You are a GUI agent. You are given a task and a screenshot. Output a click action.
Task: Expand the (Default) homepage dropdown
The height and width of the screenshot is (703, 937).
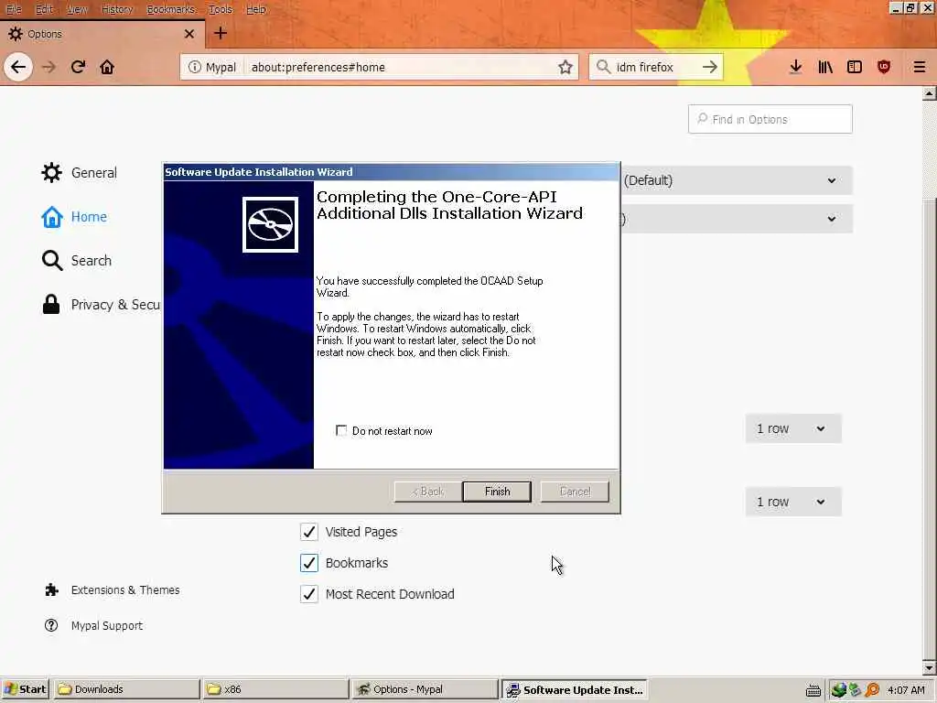point(737,180)
